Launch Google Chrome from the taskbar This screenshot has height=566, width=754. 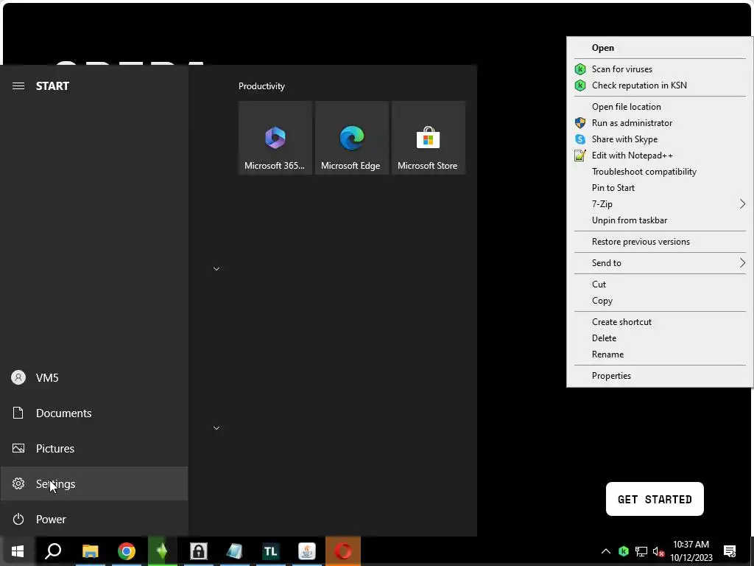pyautogui.click(x=127, y=551)
